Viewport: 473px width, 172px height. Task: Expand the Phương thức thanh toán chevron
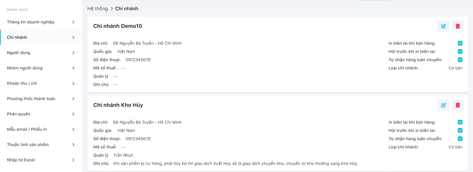pyautogui.click(x=73, y=99)
